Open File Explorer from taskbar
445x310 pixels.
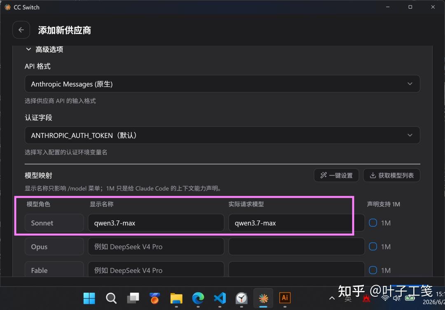(176, 298)
